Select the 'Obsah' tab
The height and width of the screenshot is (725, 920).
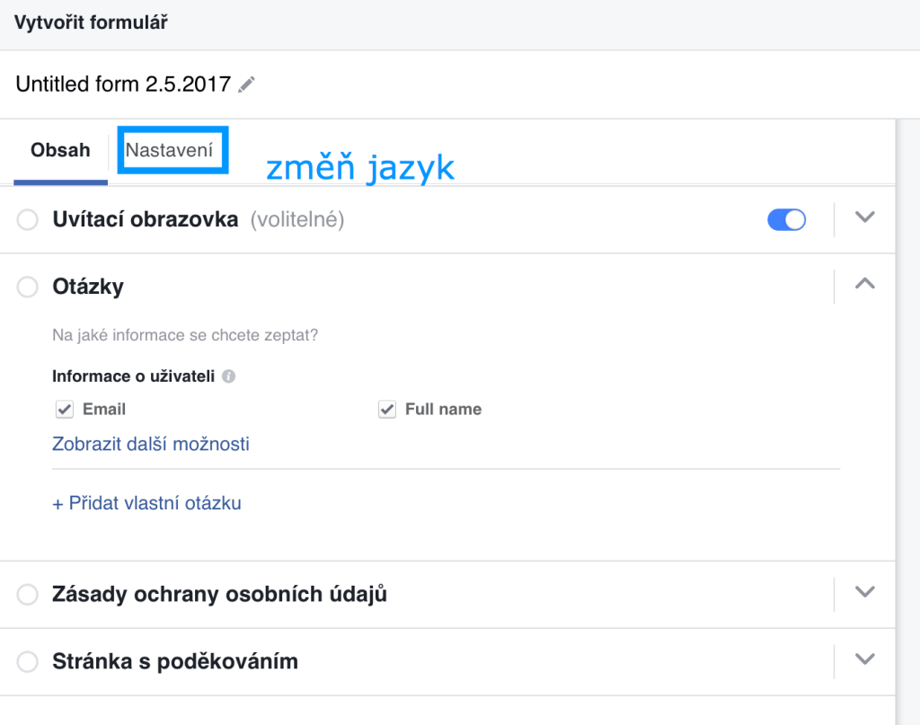coord(59,150)
